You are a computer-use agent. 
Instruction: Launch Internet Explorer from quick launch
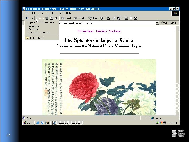[38, 123]
